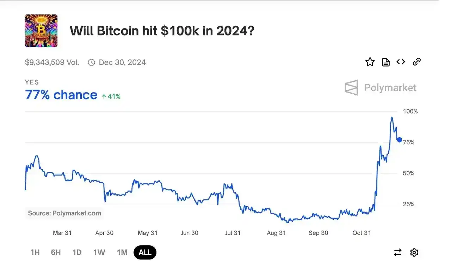Click the Source: Polymarket.com label

64,213
